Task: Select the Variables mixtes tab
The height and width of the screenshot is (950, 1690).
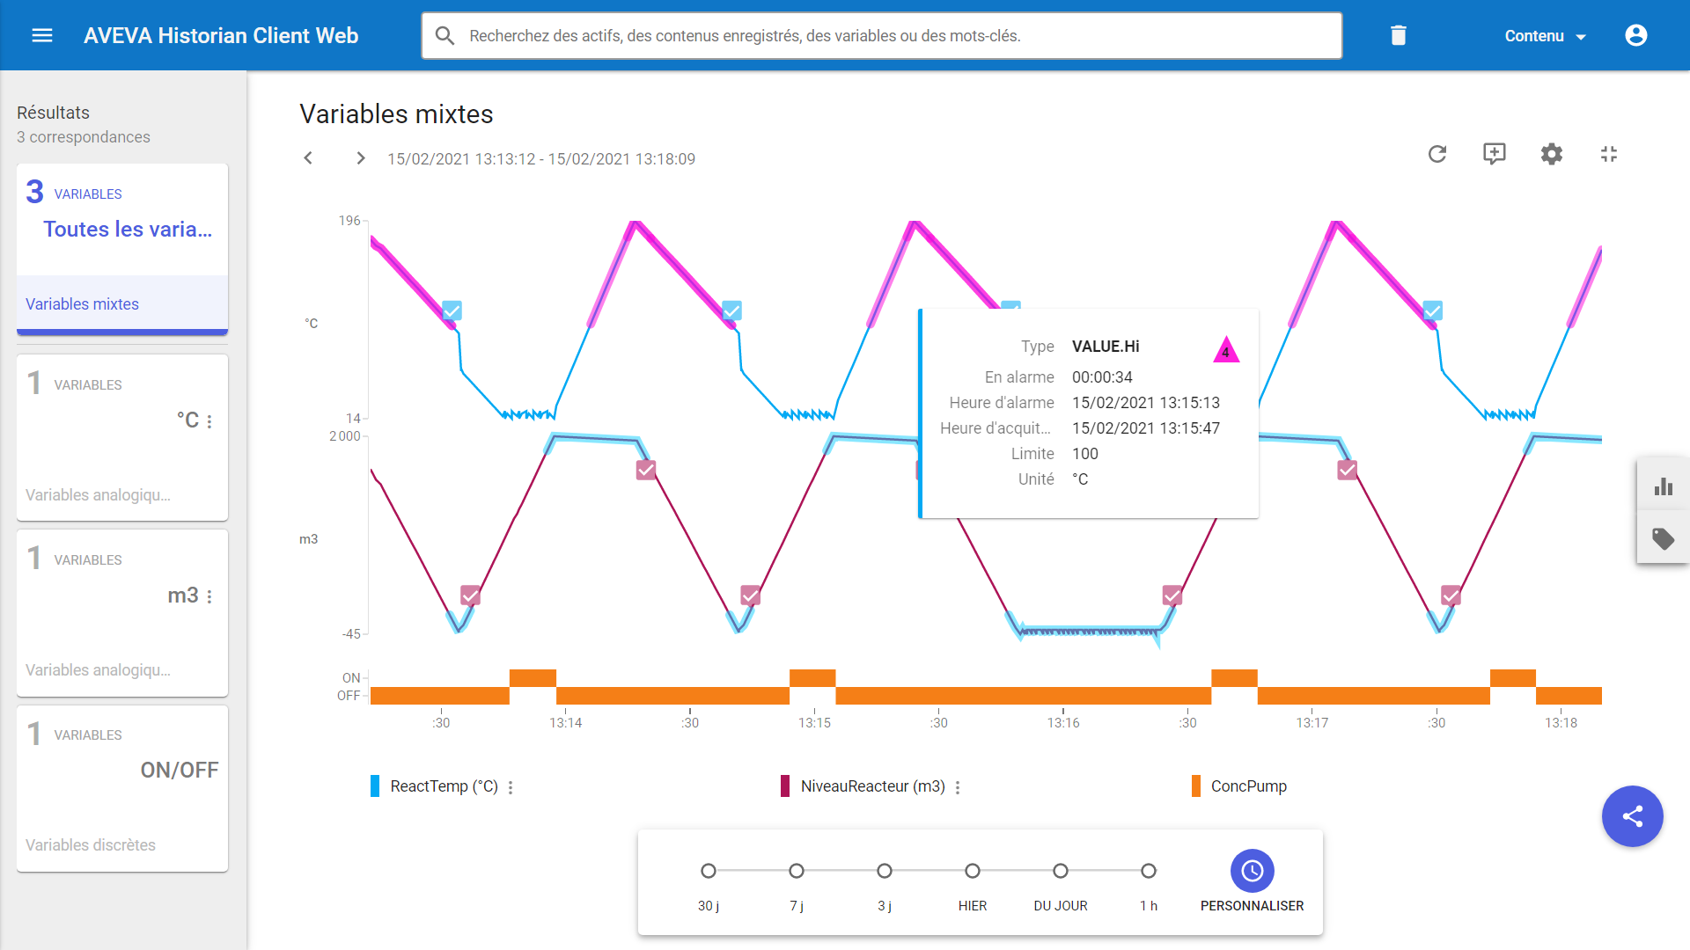Action: click(x=122, y=304)
